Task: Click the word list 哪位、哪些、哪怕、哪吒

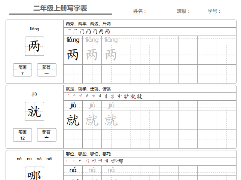Action: [88, 154]
